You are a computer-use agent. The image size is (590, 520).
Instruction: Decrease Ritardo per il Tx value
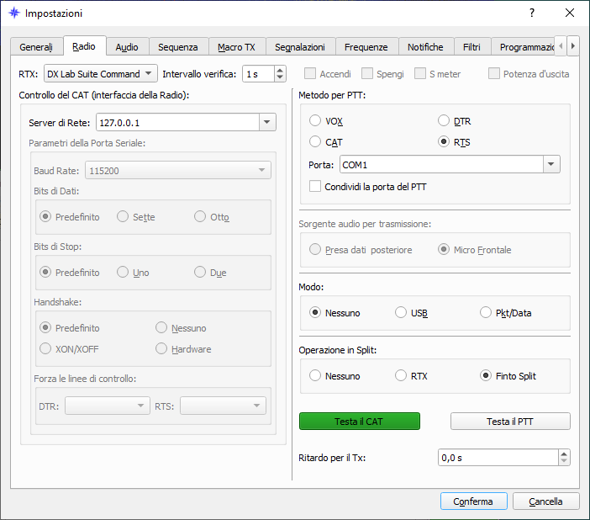564,462
